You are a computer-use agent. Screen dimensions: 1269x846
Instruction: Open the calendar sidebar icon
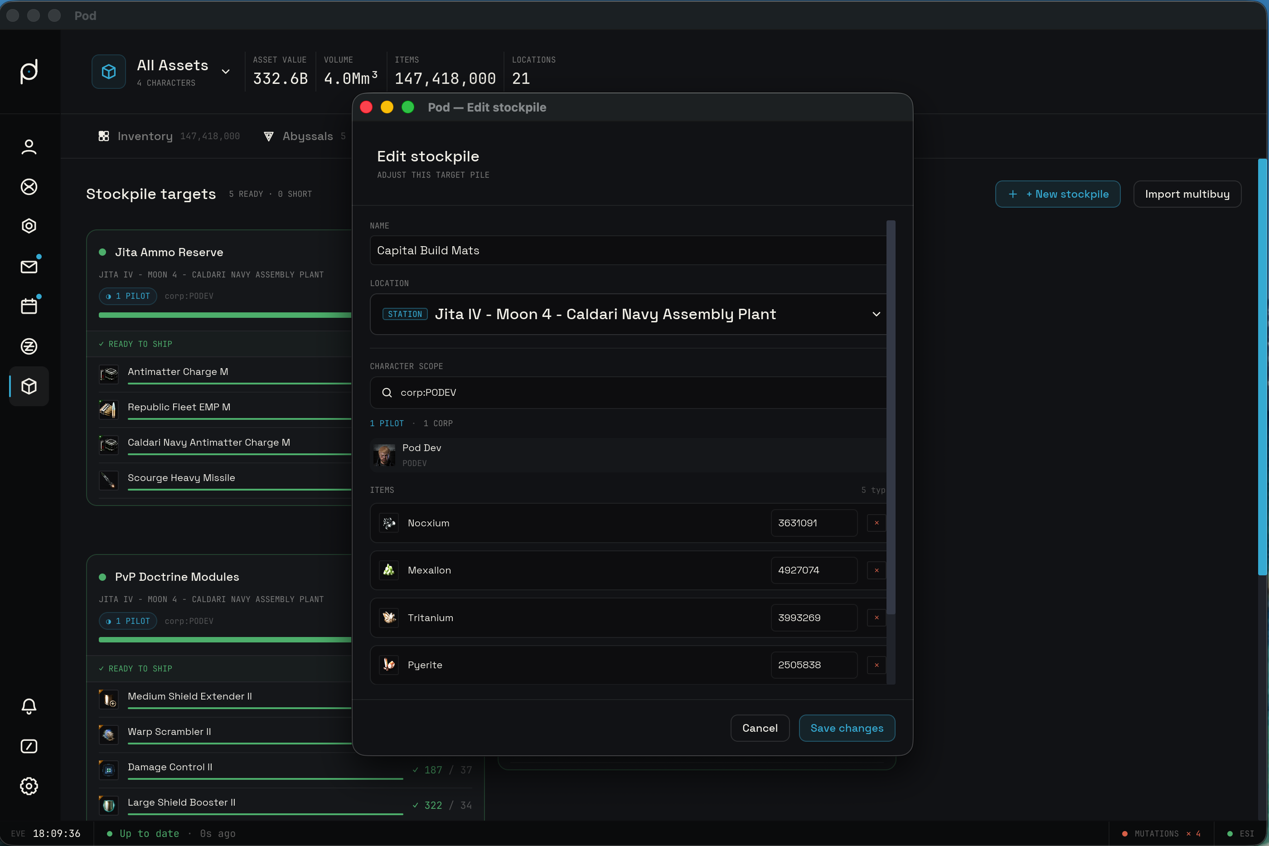pos(29,306)
